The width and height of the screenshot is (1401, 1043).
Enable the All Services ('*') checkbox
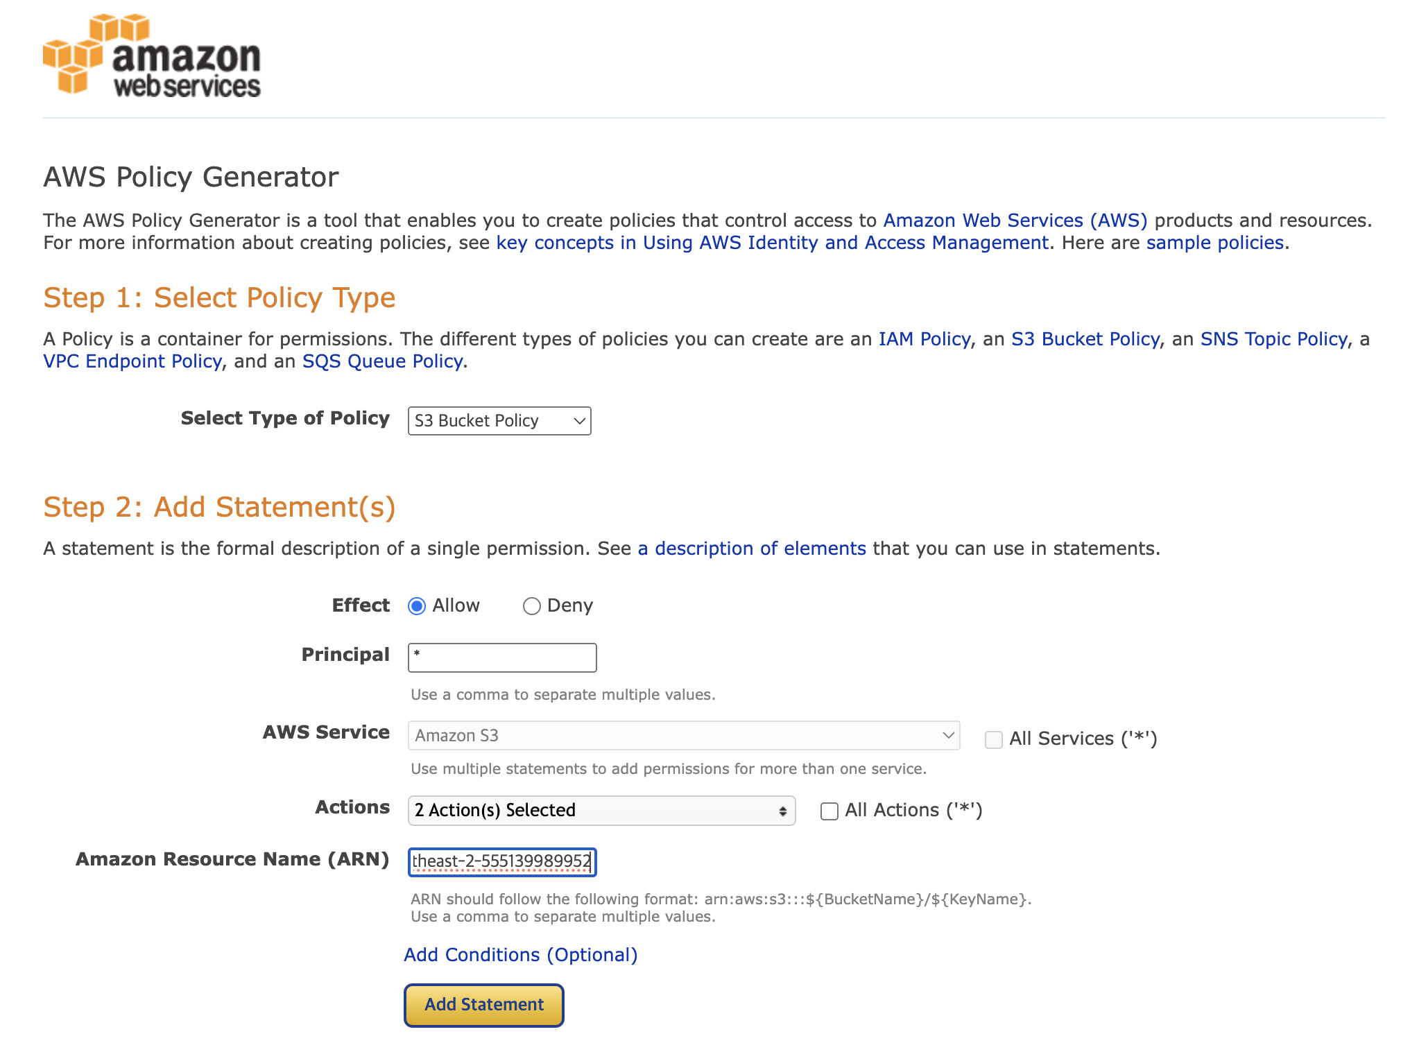tap(994, 740)
